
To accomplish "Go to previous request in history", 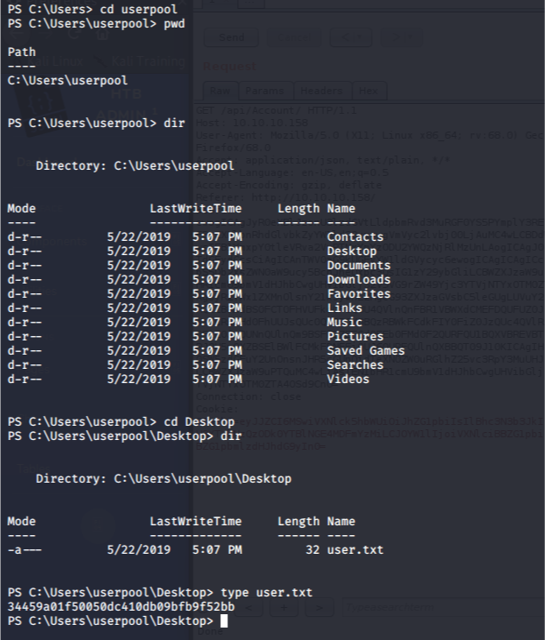I will coord(351,38).
